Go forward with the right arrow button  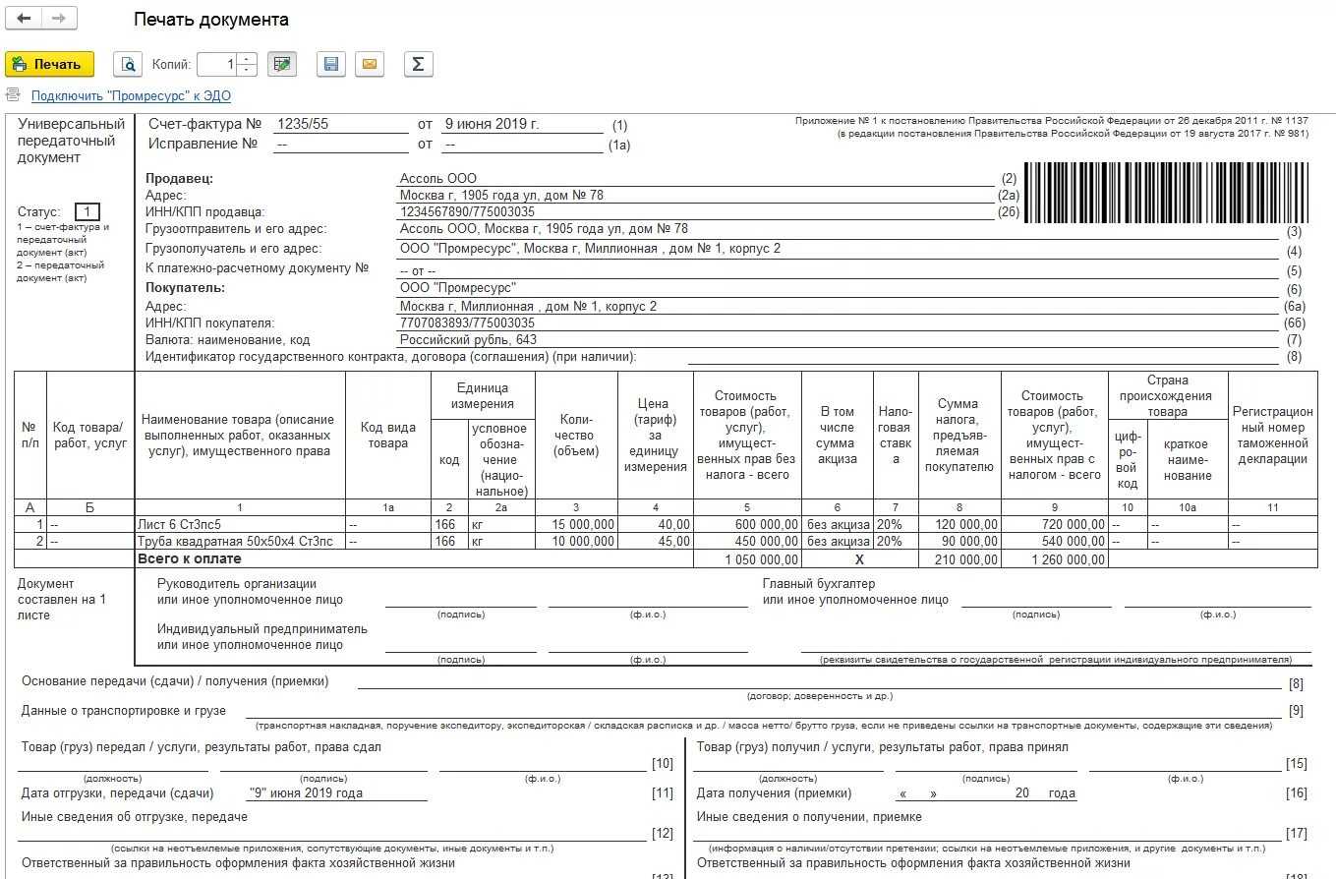(58, 19)
